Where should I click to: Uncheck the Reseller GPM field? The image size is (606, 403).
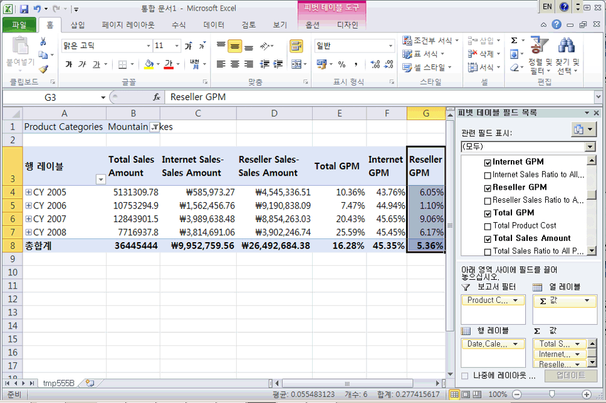(x=488, y=188)
